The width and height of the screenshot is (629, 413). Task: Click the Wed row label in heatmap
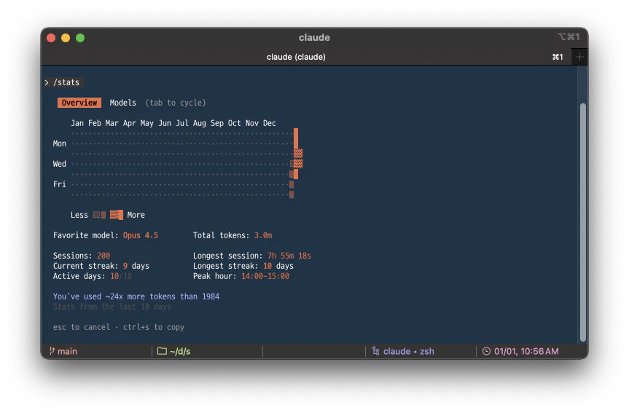click(x=59, y=164)
